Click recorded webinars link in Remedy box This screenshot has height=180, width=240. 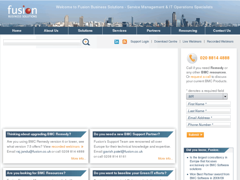[x=67, y=147]
